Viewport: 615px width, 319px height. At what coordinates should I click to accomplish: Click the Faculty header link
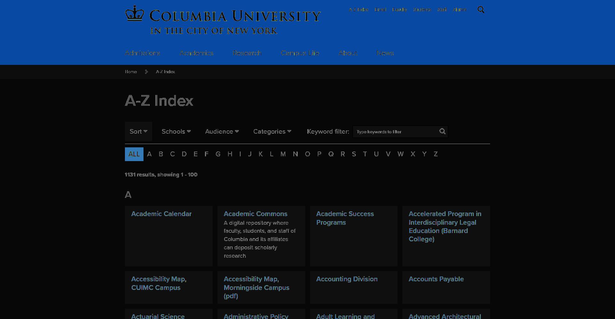(399, 10)
